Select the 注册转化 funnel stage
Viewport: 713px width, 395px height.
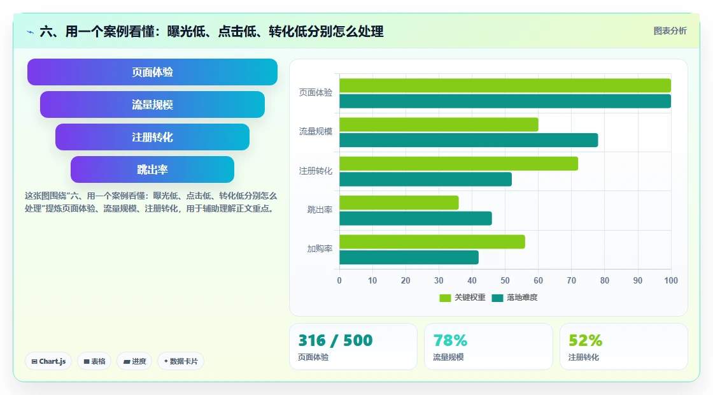[x=152, y=137]
